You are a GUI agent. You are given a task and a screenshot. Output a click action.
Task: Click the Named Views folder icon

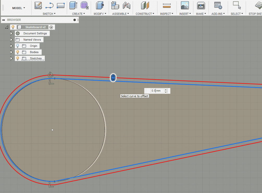17,40
